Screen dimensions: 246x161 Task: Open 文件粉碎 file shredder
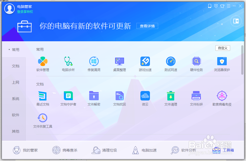(196, 98)
